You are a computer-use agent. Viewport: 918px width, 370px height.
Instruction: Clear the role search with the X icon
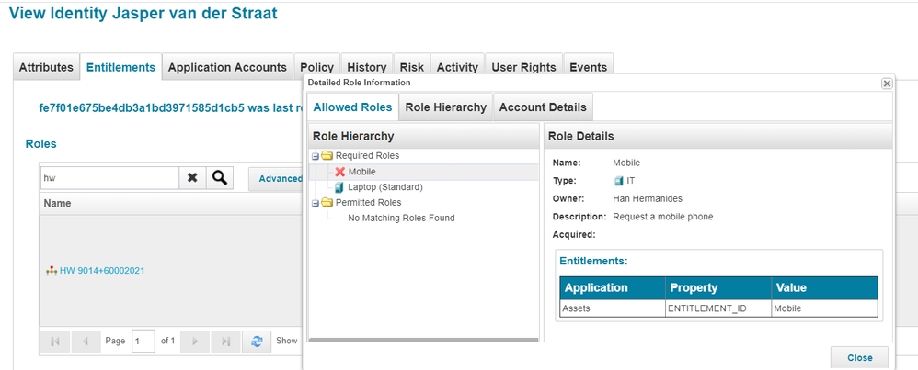[192, 178]
